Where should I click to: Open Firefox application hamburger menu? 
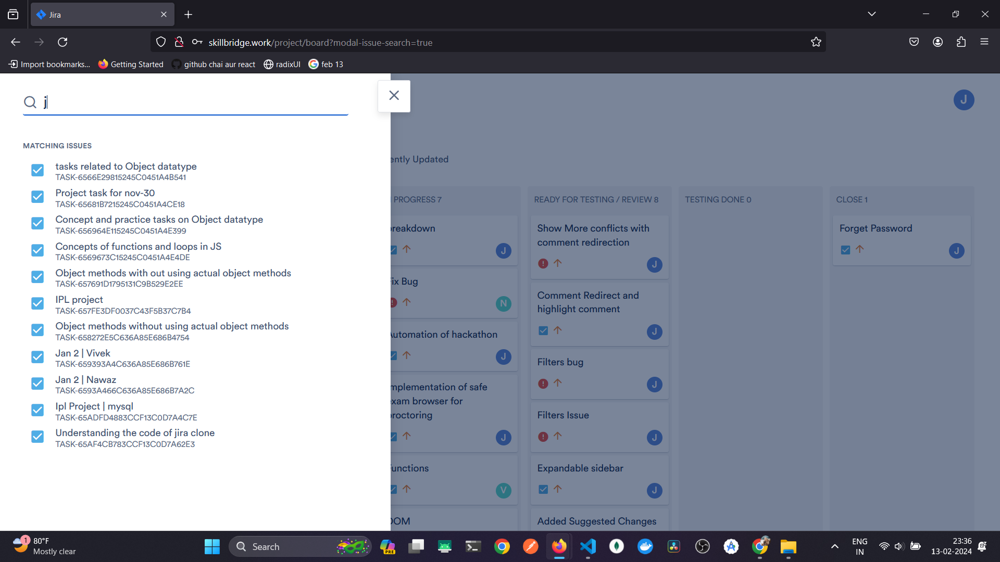click(x=984, y=42)
